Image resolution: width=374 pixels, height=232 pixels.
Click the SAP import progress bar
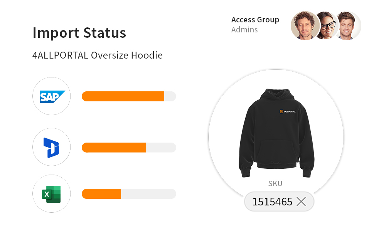pyautogui.click(x=129, y=96)
